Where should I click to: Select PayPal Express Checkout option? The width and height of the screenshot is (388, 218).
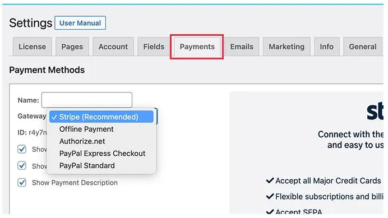(101, 154)
